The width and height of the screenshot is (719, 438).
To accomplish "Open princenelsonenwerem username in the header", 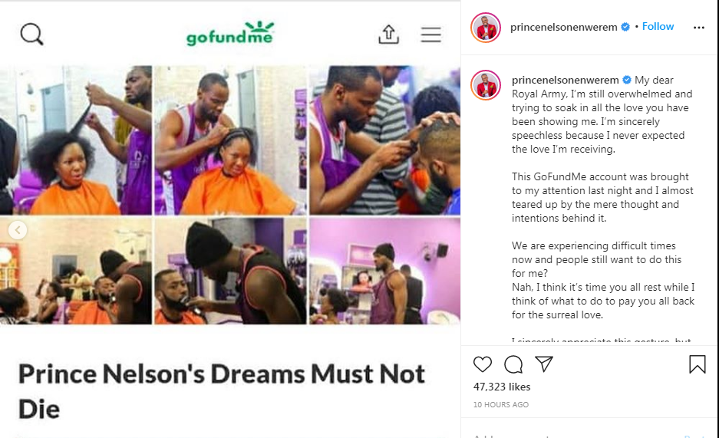I will [x=563, y=27].
